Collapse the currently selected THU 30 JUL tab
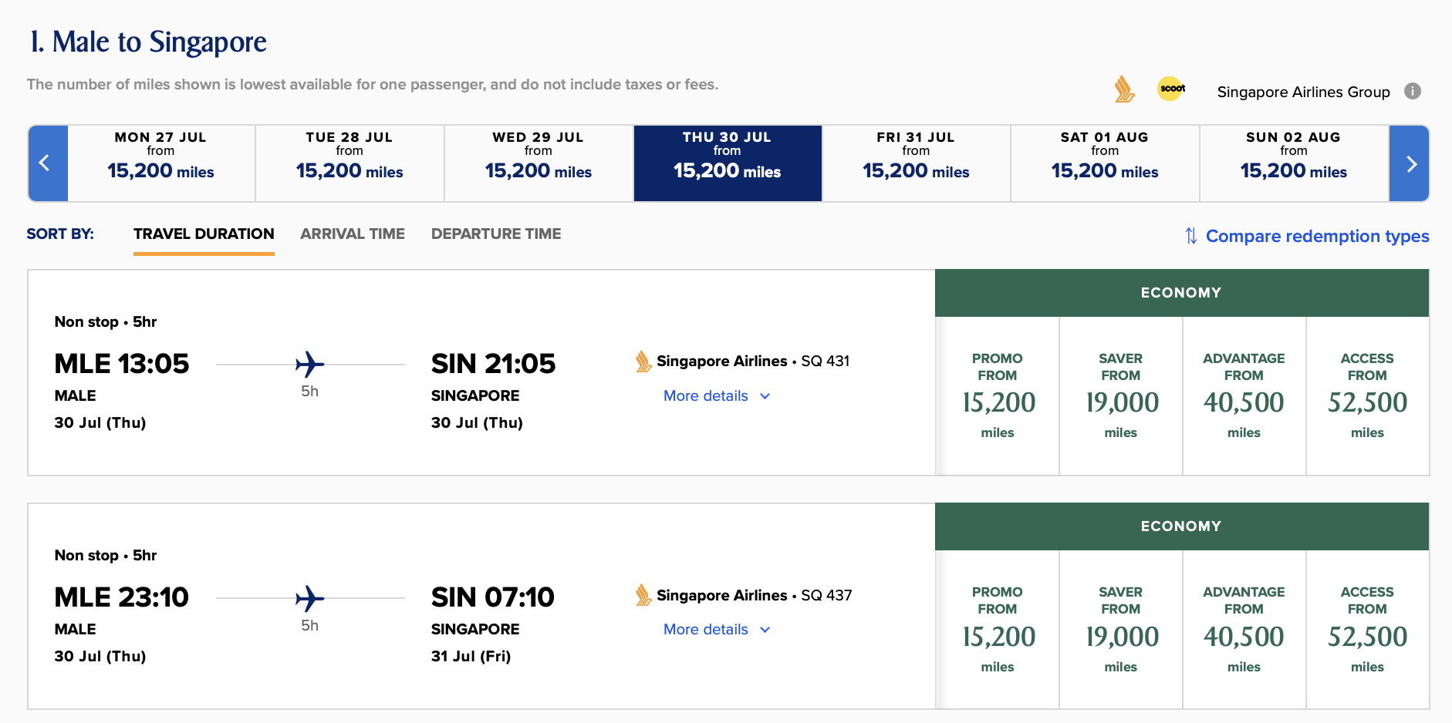 727,163
